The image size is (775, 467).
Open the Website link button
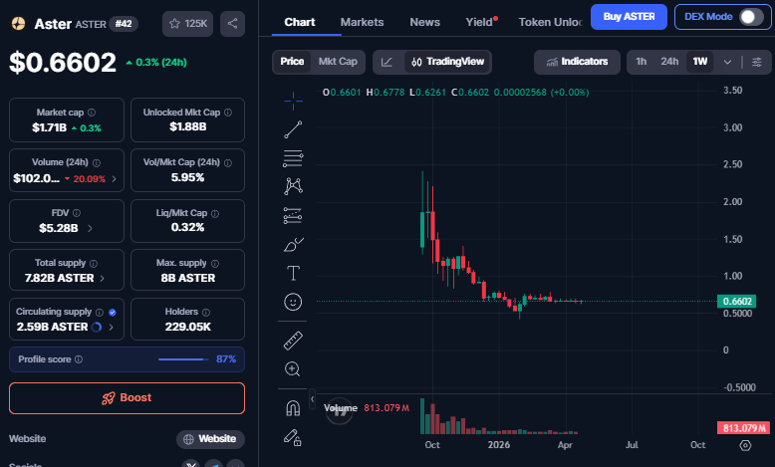click(210, 439)
